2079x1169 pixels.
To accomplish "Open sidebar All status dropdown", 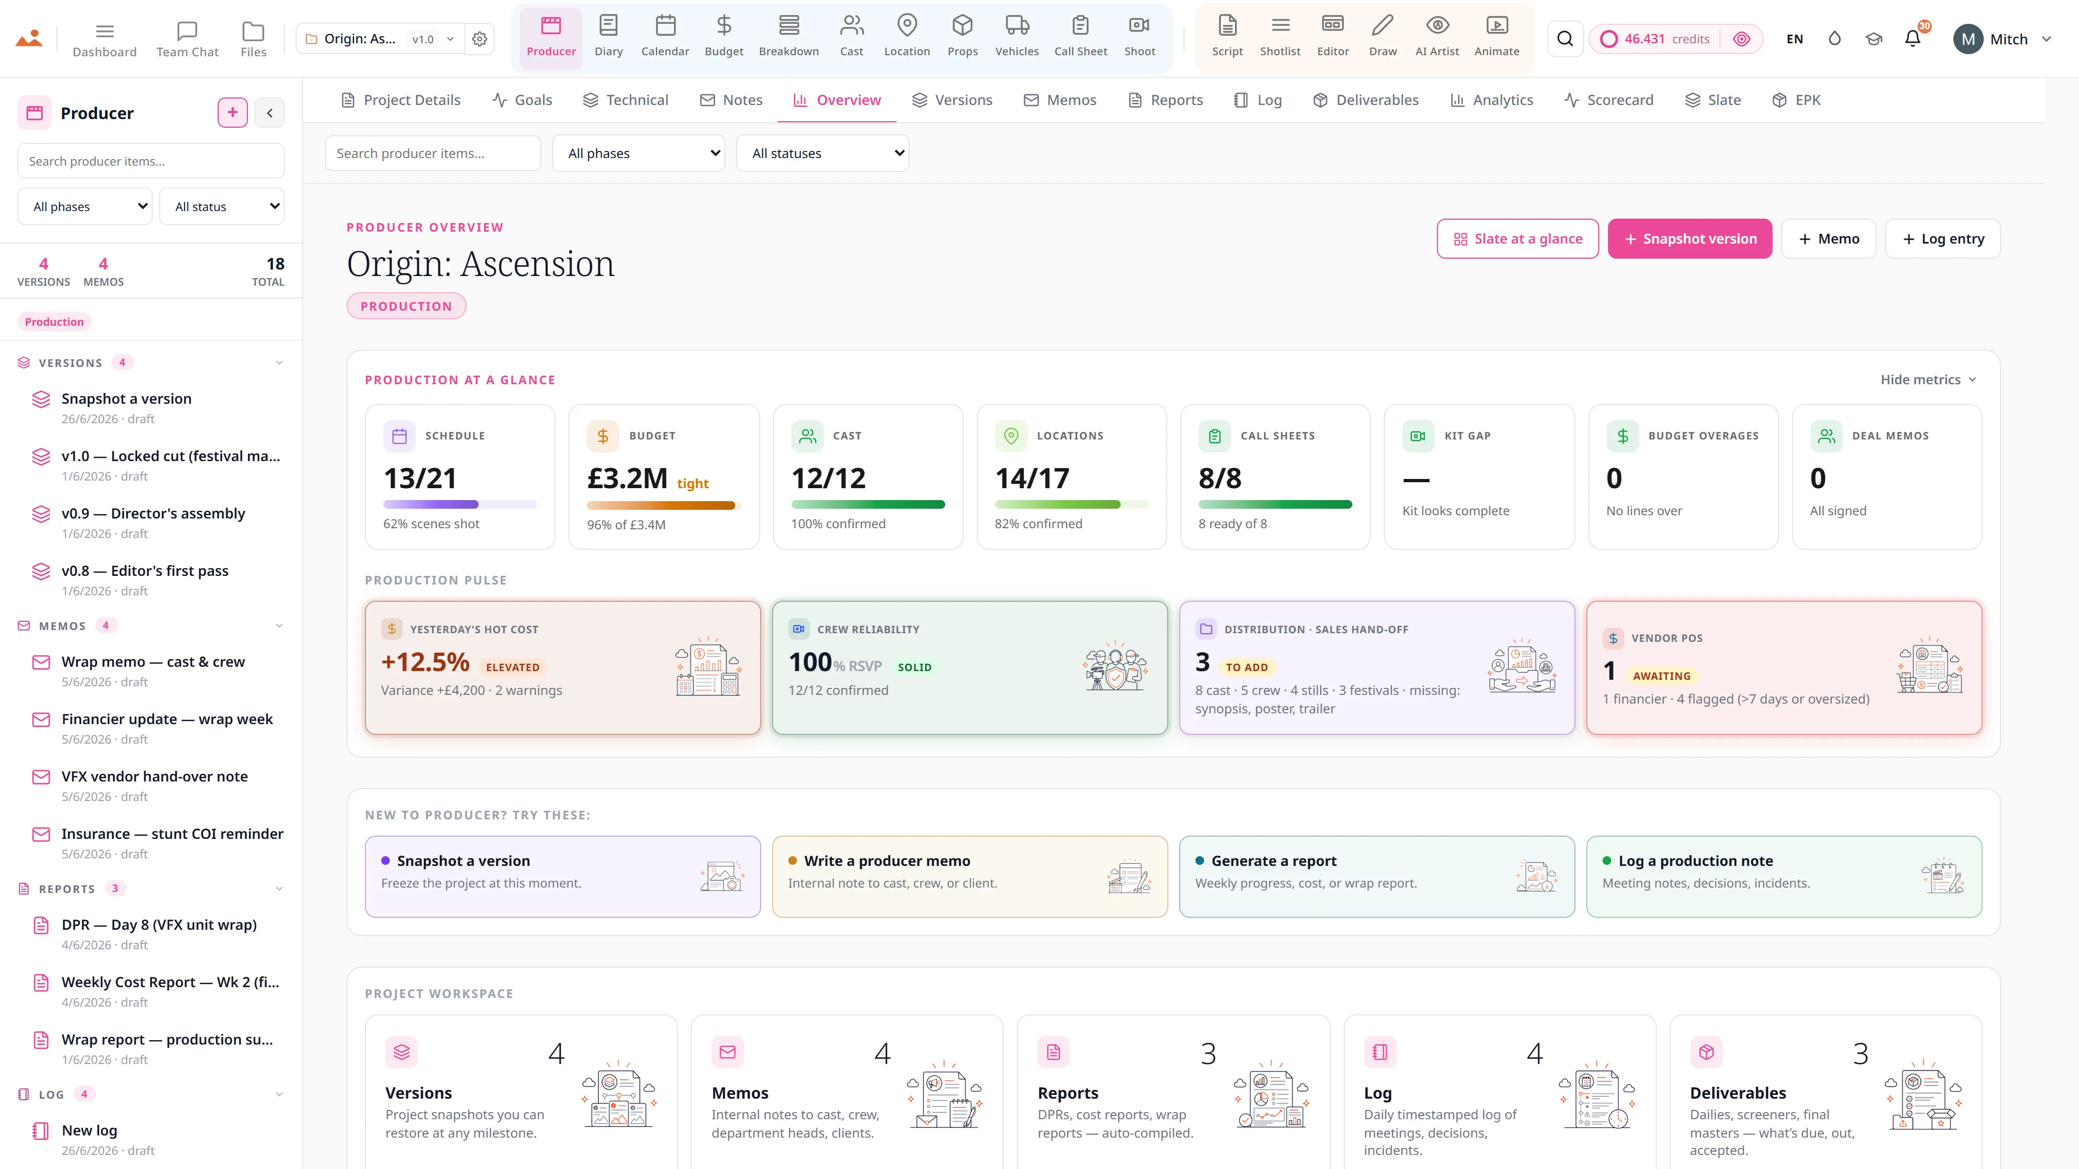I will point(222,207).
